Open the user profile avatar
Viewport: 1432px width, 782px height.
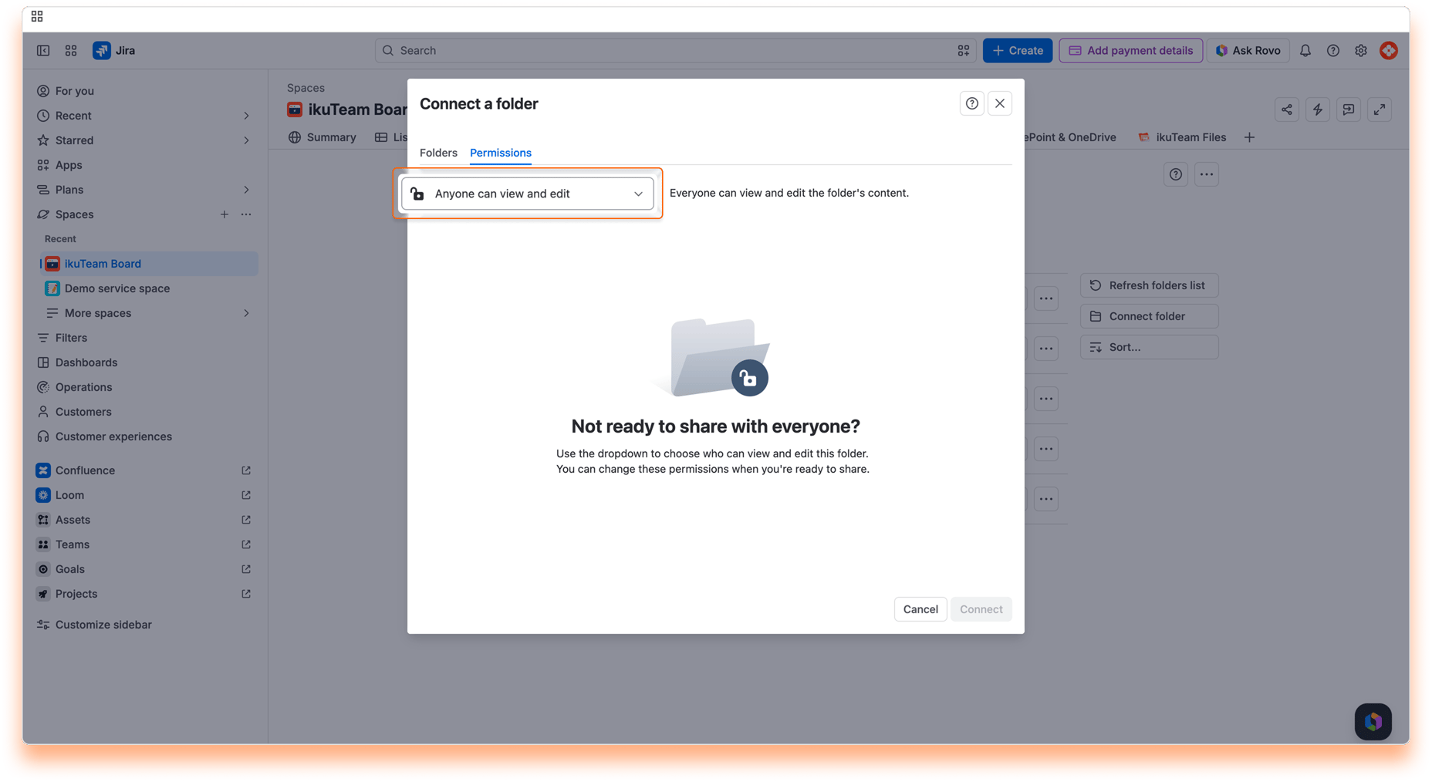pyautogui.click(x=1388, y=50)
